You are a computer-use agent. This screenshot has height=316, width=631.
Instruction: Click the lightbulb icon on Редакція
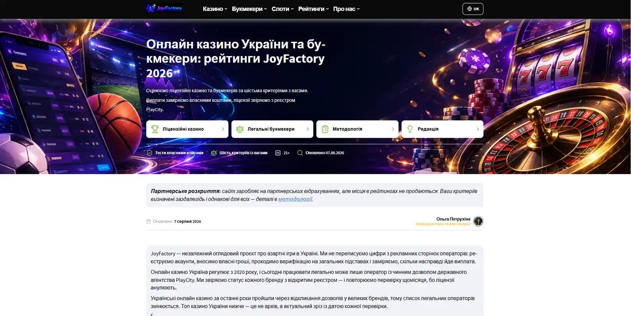[410, 129]
